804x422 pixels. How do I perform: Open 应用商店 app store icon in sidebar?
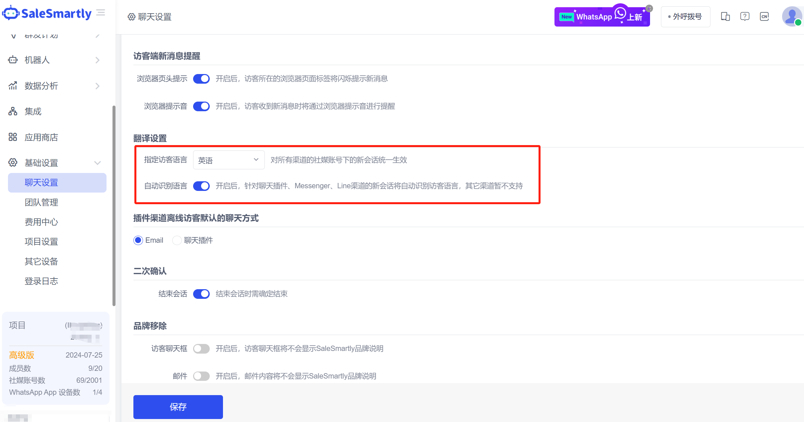pyautogui.click(x=13, y=137)
